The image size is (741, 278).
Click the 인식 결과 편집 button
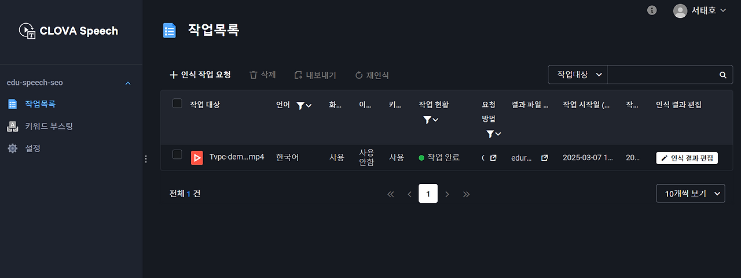[x=687, y=158]
